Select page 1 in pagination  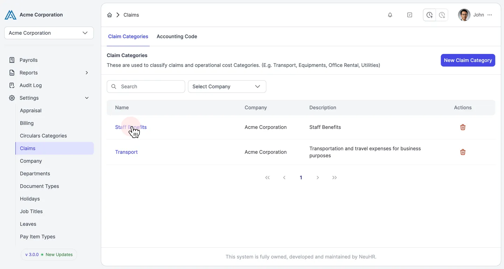(301, 178)
